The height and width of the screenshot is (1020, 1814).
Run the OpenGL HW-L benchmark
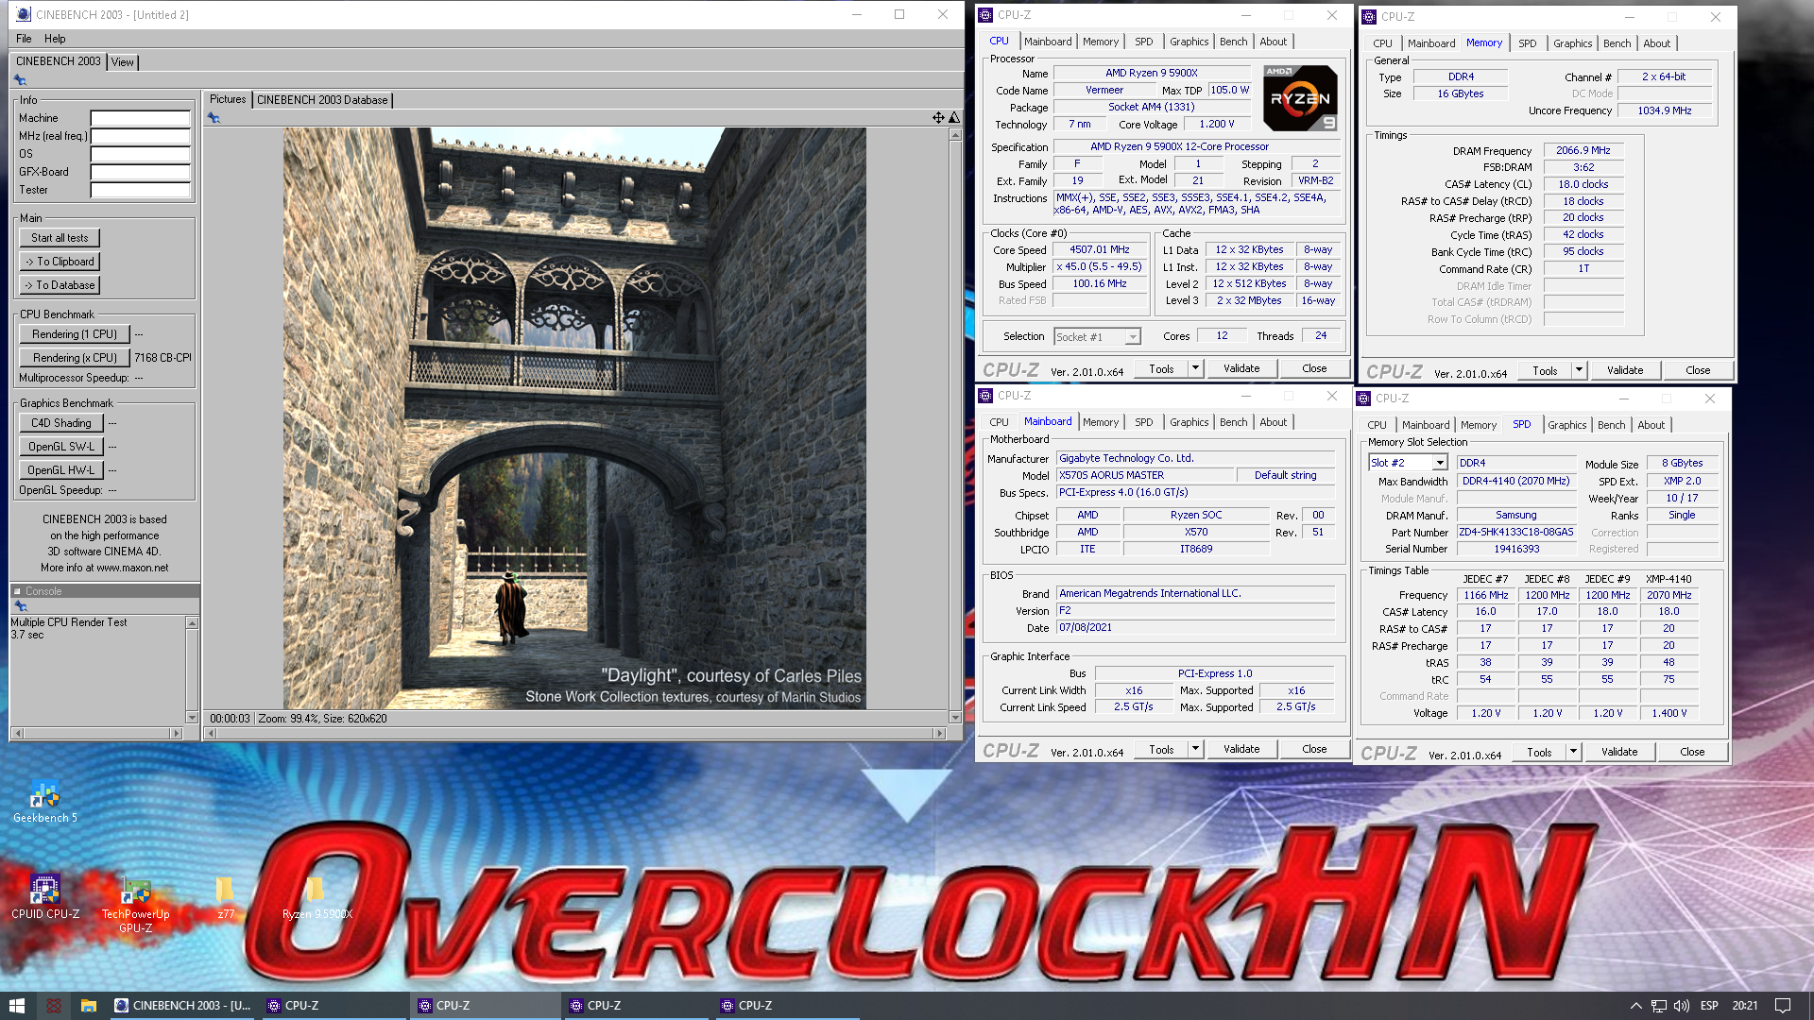click(x=61, y=470)
